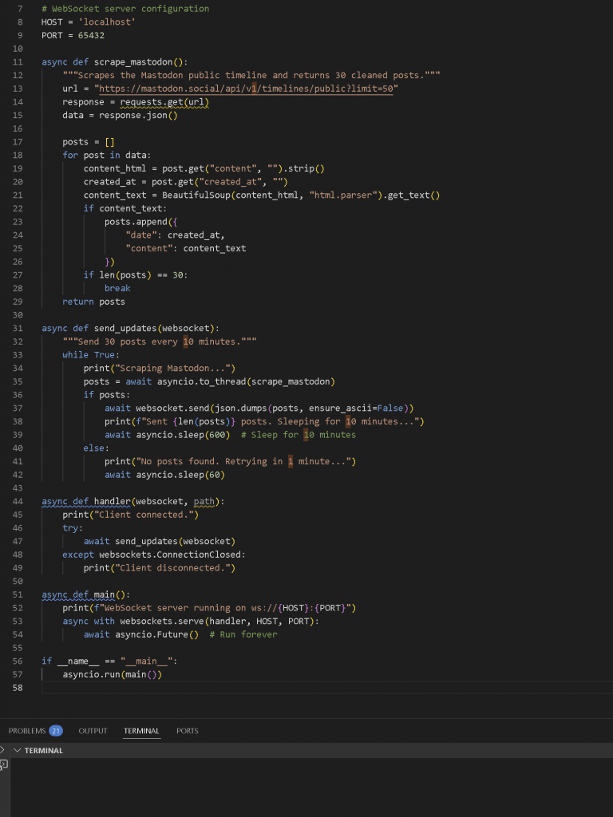Viewport: 613px width, 817px height.
Task: Open the mastodon.social timelines URL link
Action: click(x=246, y=89)
